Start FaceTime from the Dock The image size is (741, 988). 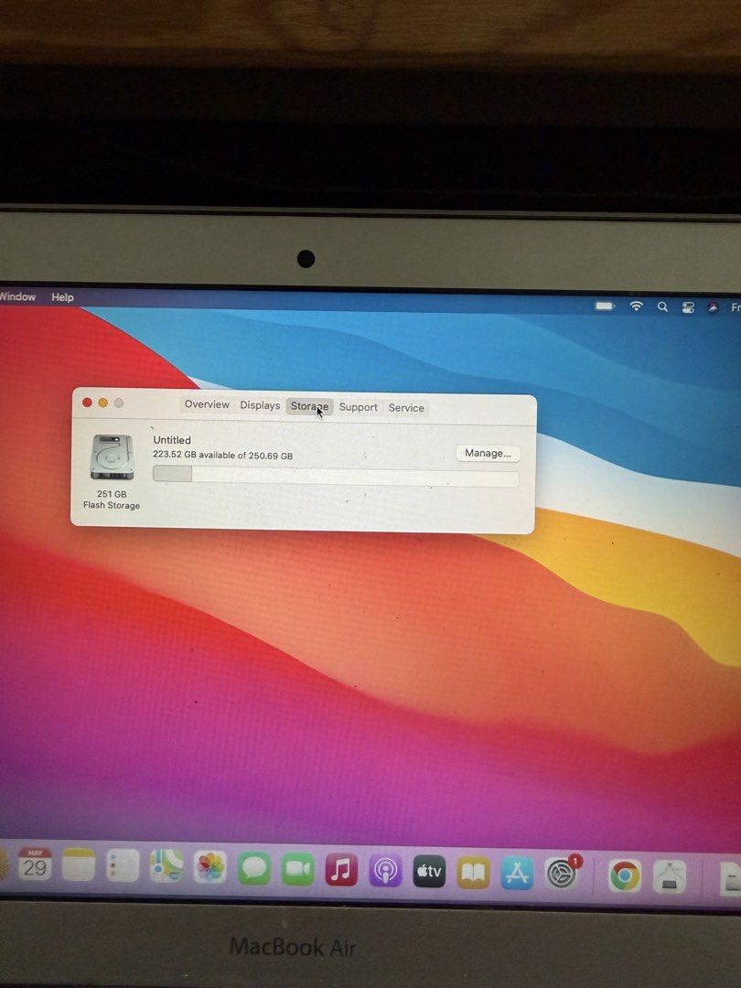[x=297, y=869]
